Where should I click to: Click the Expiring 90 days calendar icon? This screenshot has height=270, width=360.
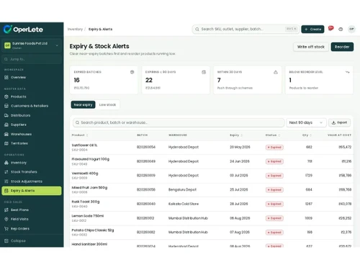tap(204, 72)
